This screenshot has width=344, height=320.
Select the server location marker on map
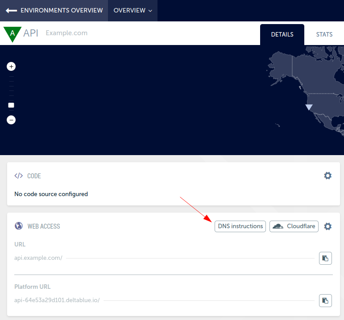point(309,107)
